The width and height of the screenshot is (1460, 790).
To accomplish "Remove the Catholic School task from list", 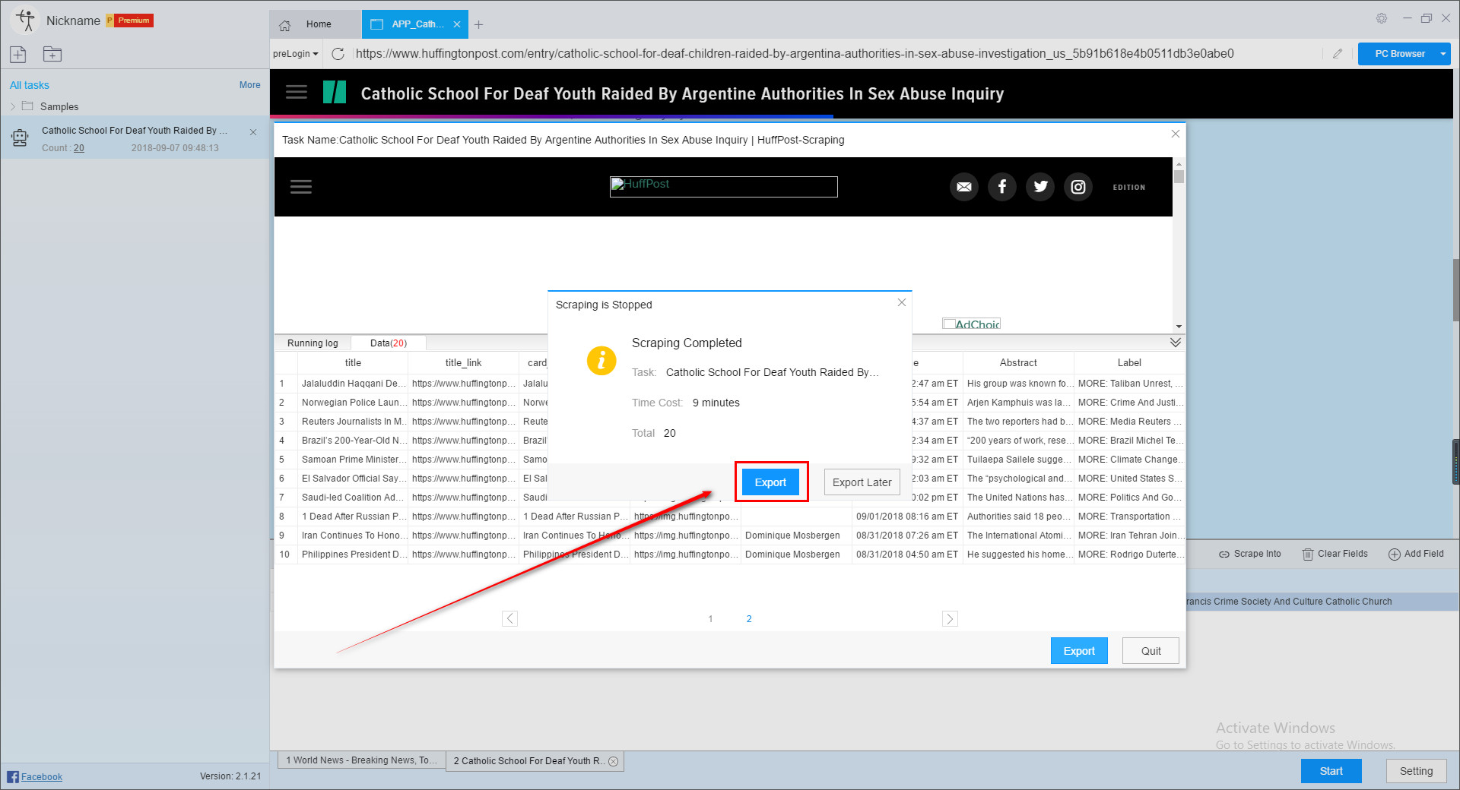I will pos(253,132).
